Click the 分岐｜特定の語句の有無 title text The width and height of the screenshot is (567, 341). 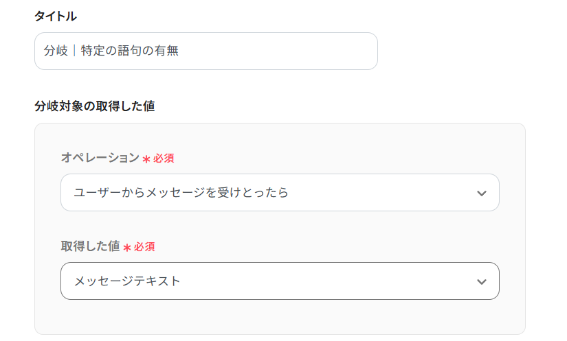pos(111,51)
